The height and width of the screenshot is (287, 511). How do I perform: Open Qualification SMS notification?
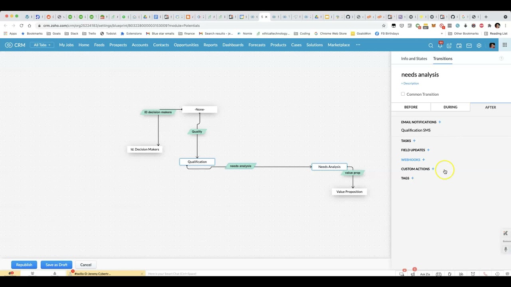click(416, 130)
